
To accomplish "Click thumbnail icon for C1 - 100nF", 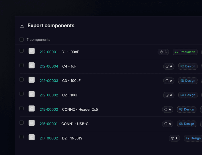I will [x=32, y=51].
